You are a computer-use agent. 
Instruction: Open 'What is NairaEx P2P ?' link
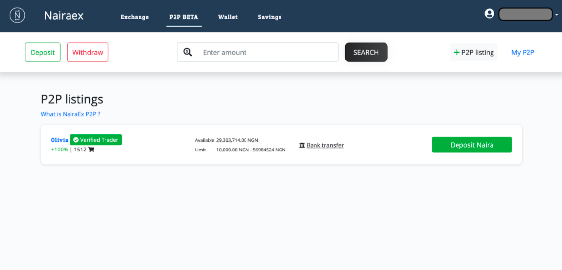(70, 114)
